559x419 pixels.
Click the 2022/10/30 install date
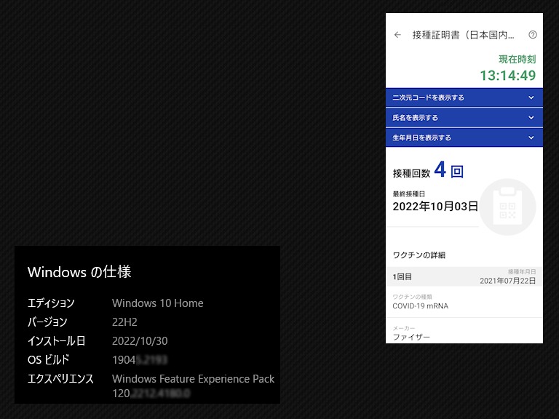tap(140, 341)
